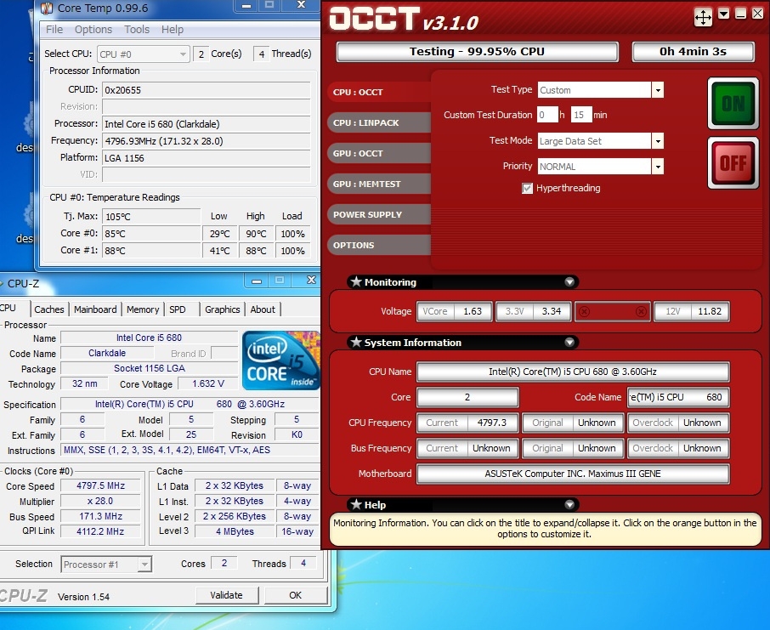
Task: Select the POWER SUPPLY test tab
Action: click(378, 214)
